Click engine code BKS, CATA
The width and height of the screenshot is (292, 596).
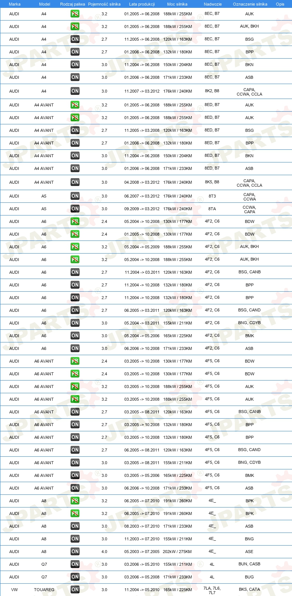(x=249, y=589)
